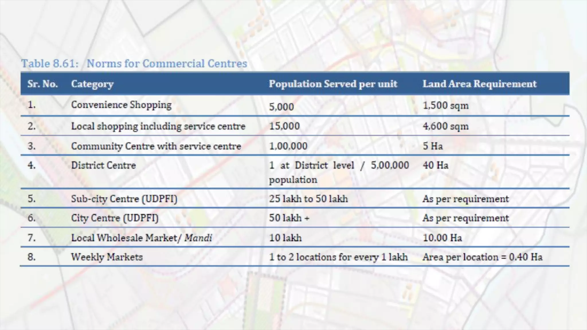Click the 'Category' column header
Viewport: 587px width, 330px height.
coord(92,84)
